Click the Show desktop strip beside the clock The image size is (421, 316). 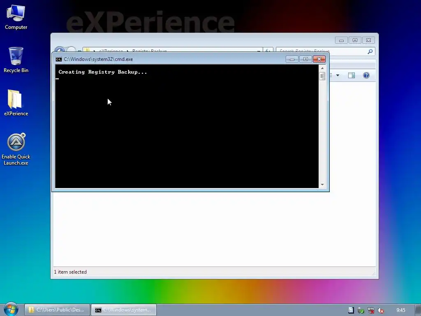(x=418, y=310)
